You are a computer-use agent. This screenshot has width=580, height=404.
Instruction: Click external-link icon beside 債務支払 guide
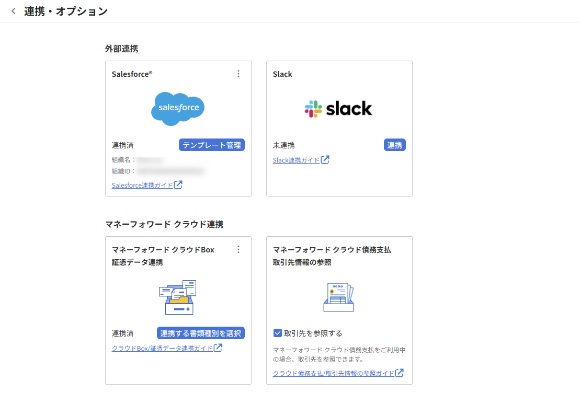400,373
